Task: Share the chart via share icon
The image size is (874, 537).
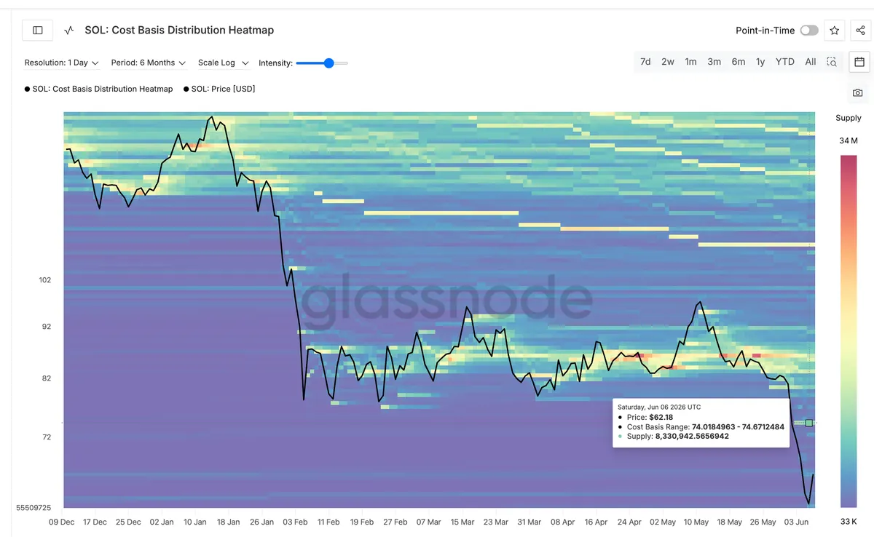Action: 860,31
